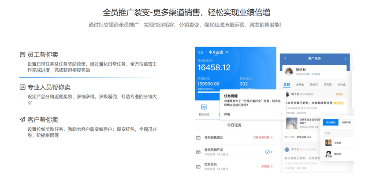The width and height of the screenshot is (365, 180).
Task: Click the 推广目标：带来访客10人 line
Action: point(298,137)
